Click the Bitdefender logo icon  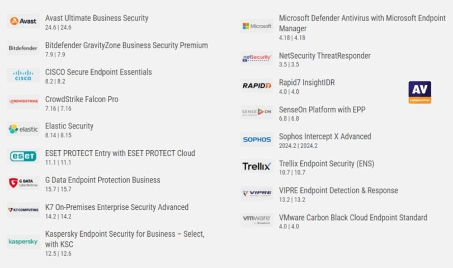click(x=23, y=49)
